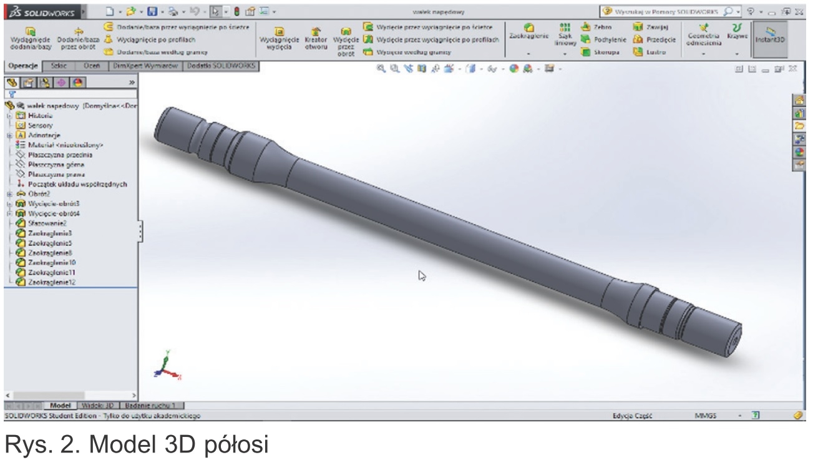Select the Skorupa shell tool
813x465 pixels.
(x=599, y=52)
